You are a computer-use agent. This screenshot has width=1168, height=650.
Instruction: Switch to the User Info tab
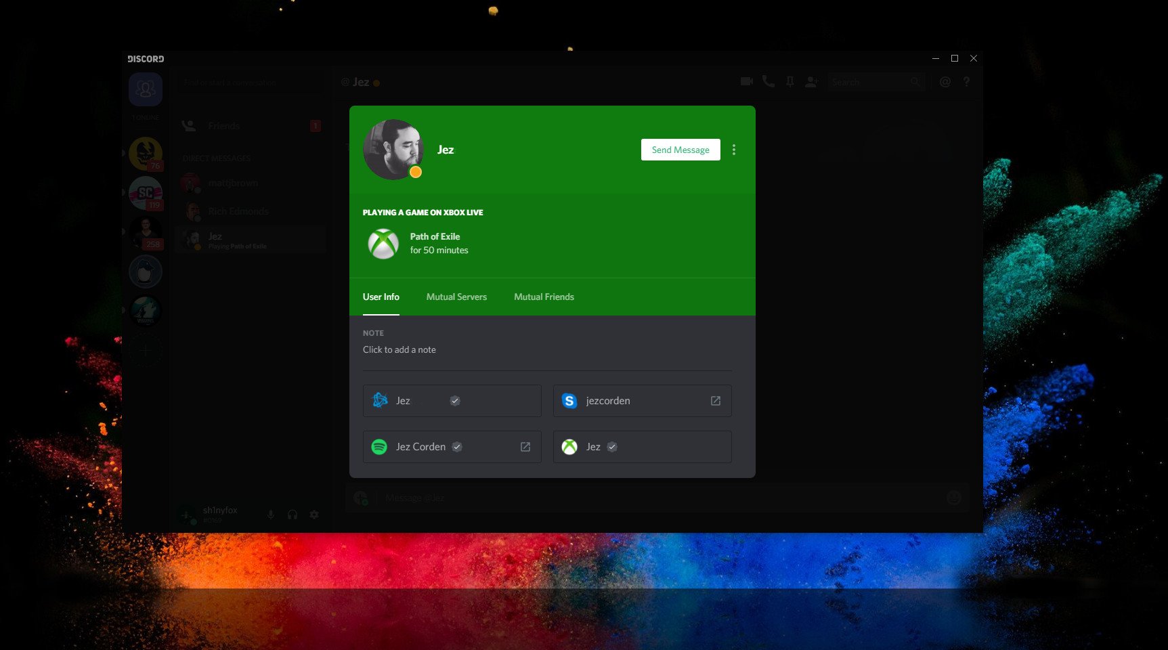pyautogui.click(x=381, y=297)
